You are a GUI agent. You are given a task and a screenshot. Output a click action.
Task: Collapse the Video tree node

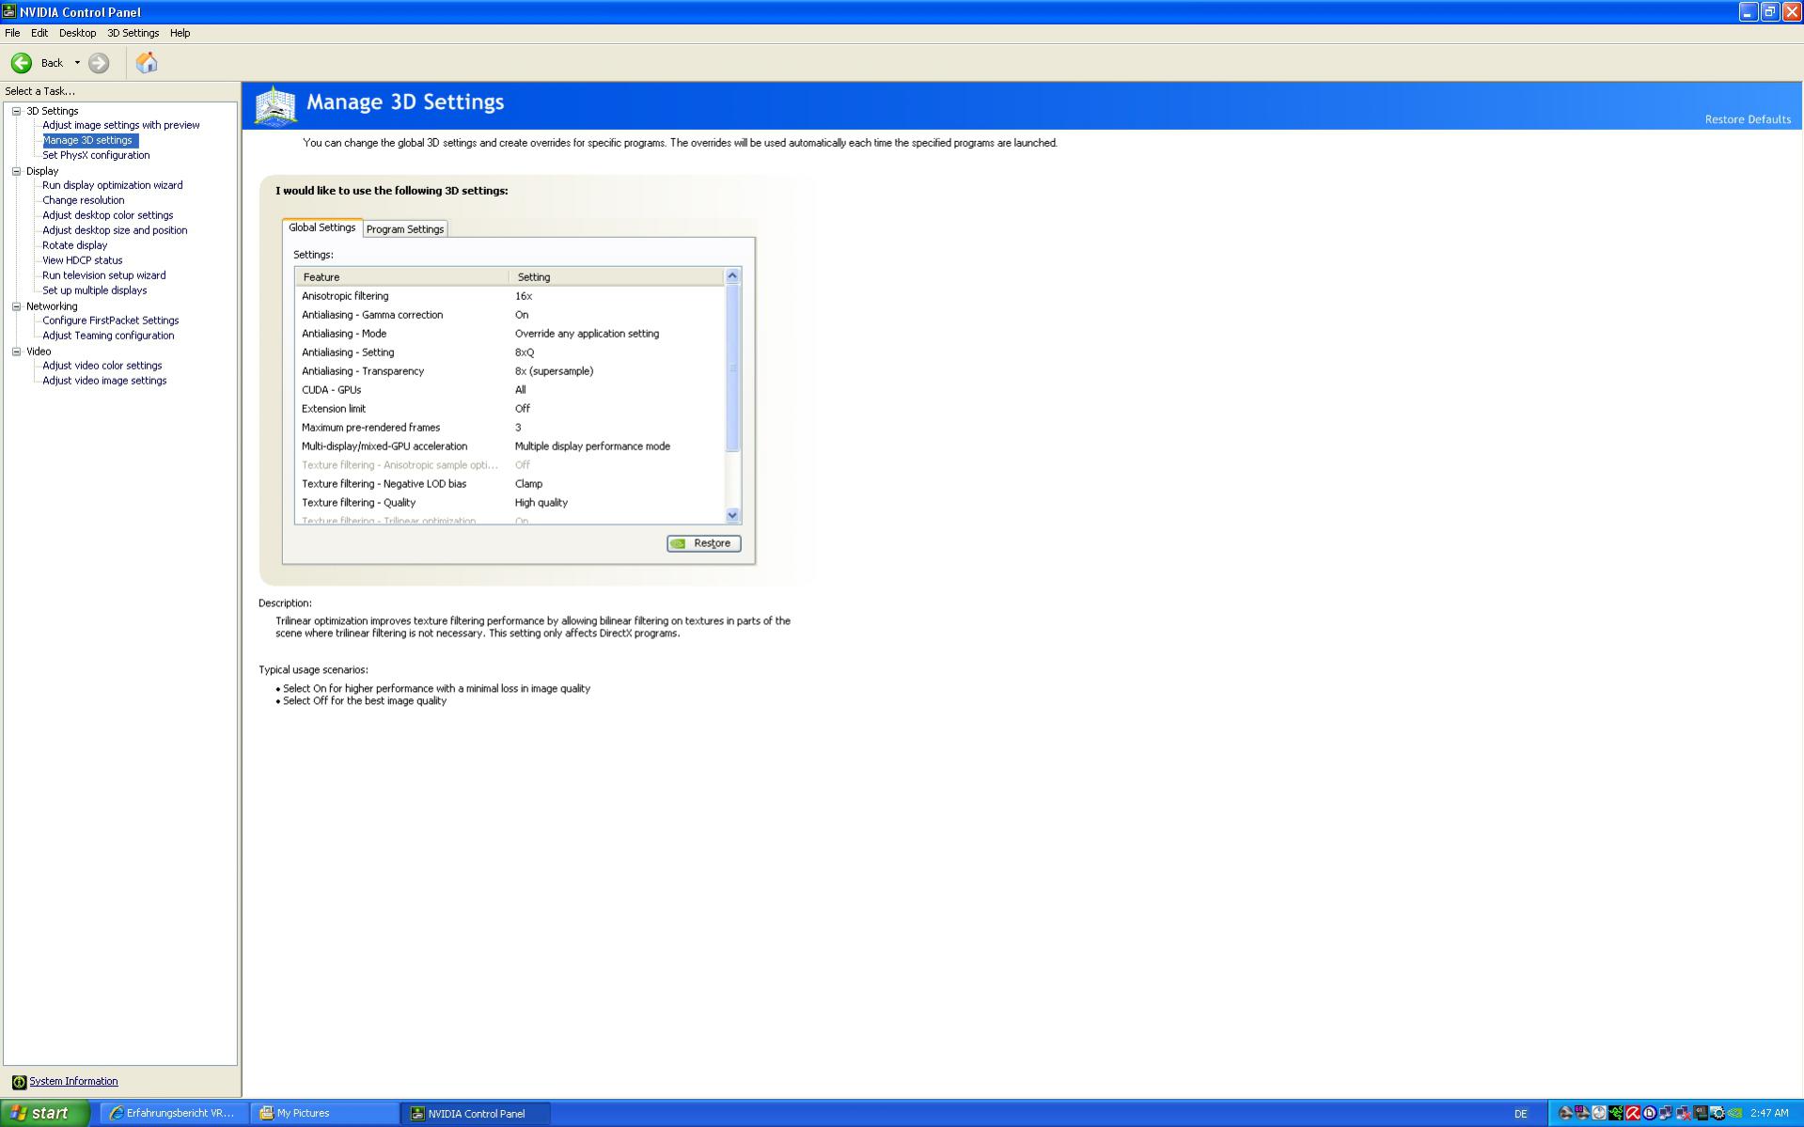(16, 352)
